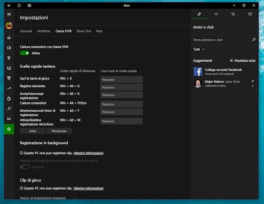Image resolution: width=264 pixels, height=204 pixels.
Task: Remove Major Nelson suggestion with minus icon
Action: point(253,86)
